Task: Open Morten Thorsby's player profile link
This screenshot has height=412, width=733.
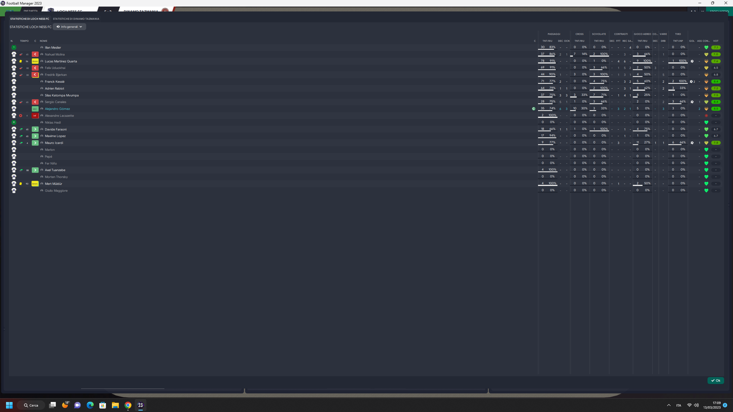Action: point(56,177)
